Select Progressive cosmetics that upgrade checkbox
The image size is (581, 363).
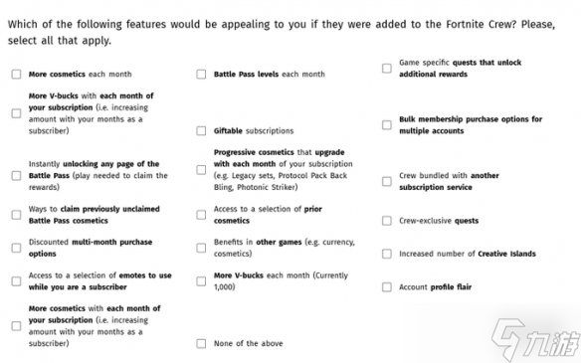pos(201,170)
